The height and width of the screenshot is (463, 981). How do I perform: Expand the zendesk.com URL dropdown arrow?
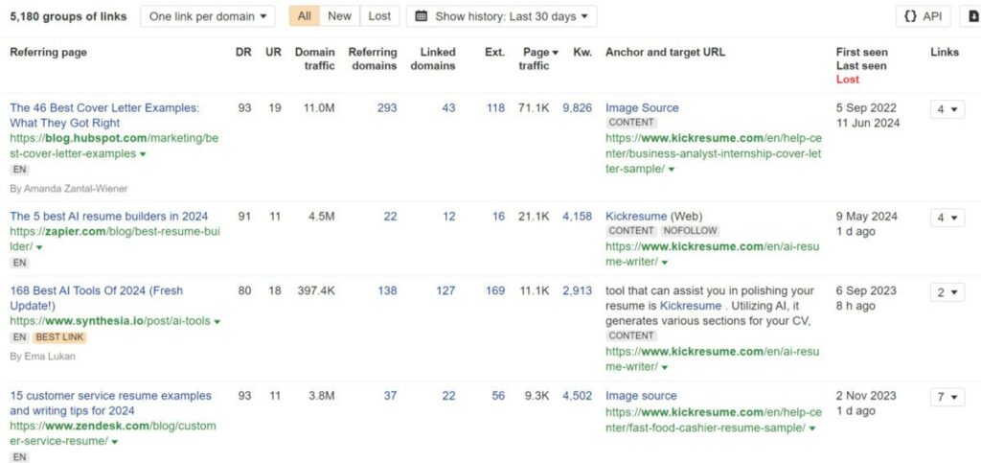tap(115, 442)
